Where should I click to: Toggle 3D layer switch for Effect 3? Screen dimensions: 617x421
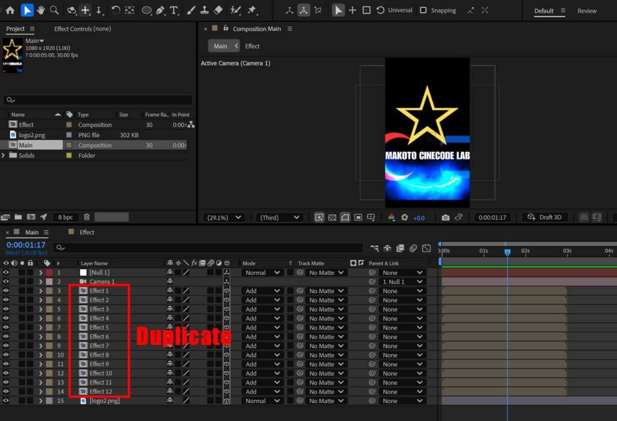click(227, 309)
